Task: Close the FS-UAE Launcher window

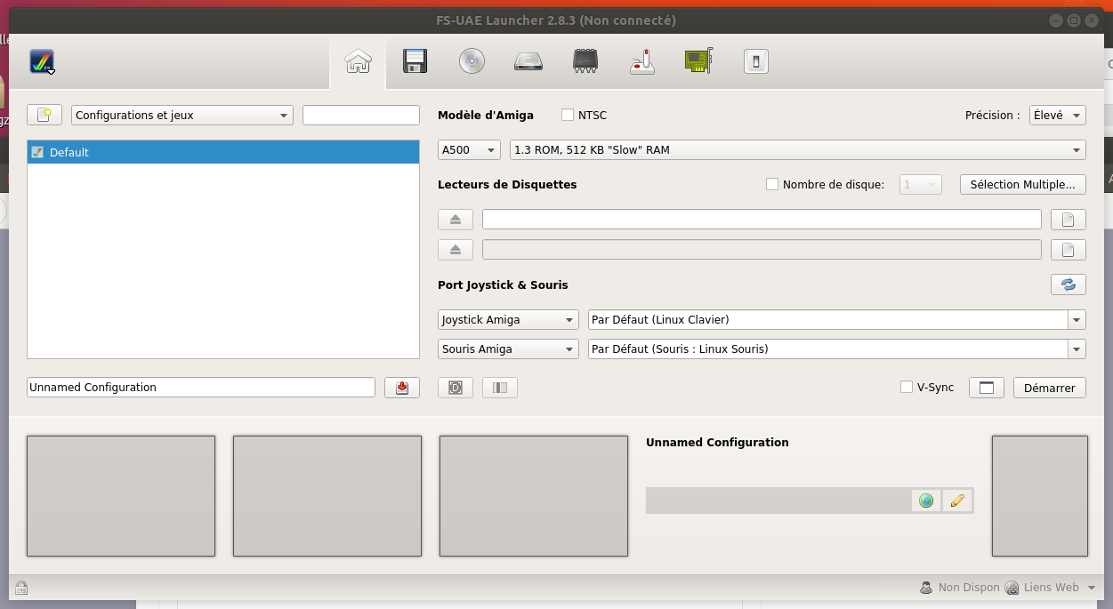Action: click(x=1093, y=20)
